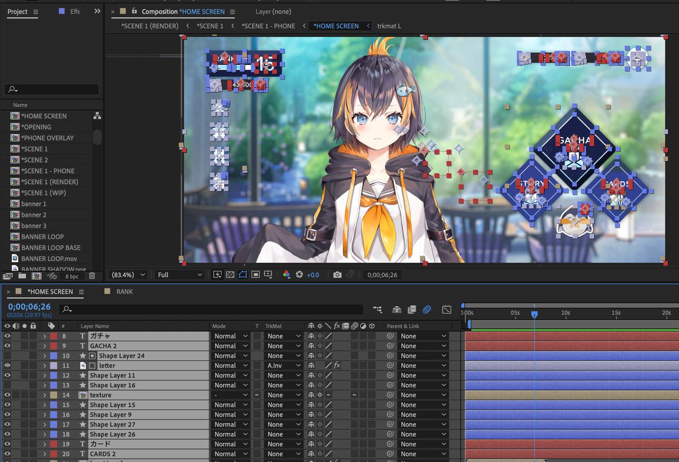Hide Shape Layer 15
679x462 pixels.
point(7,405)
